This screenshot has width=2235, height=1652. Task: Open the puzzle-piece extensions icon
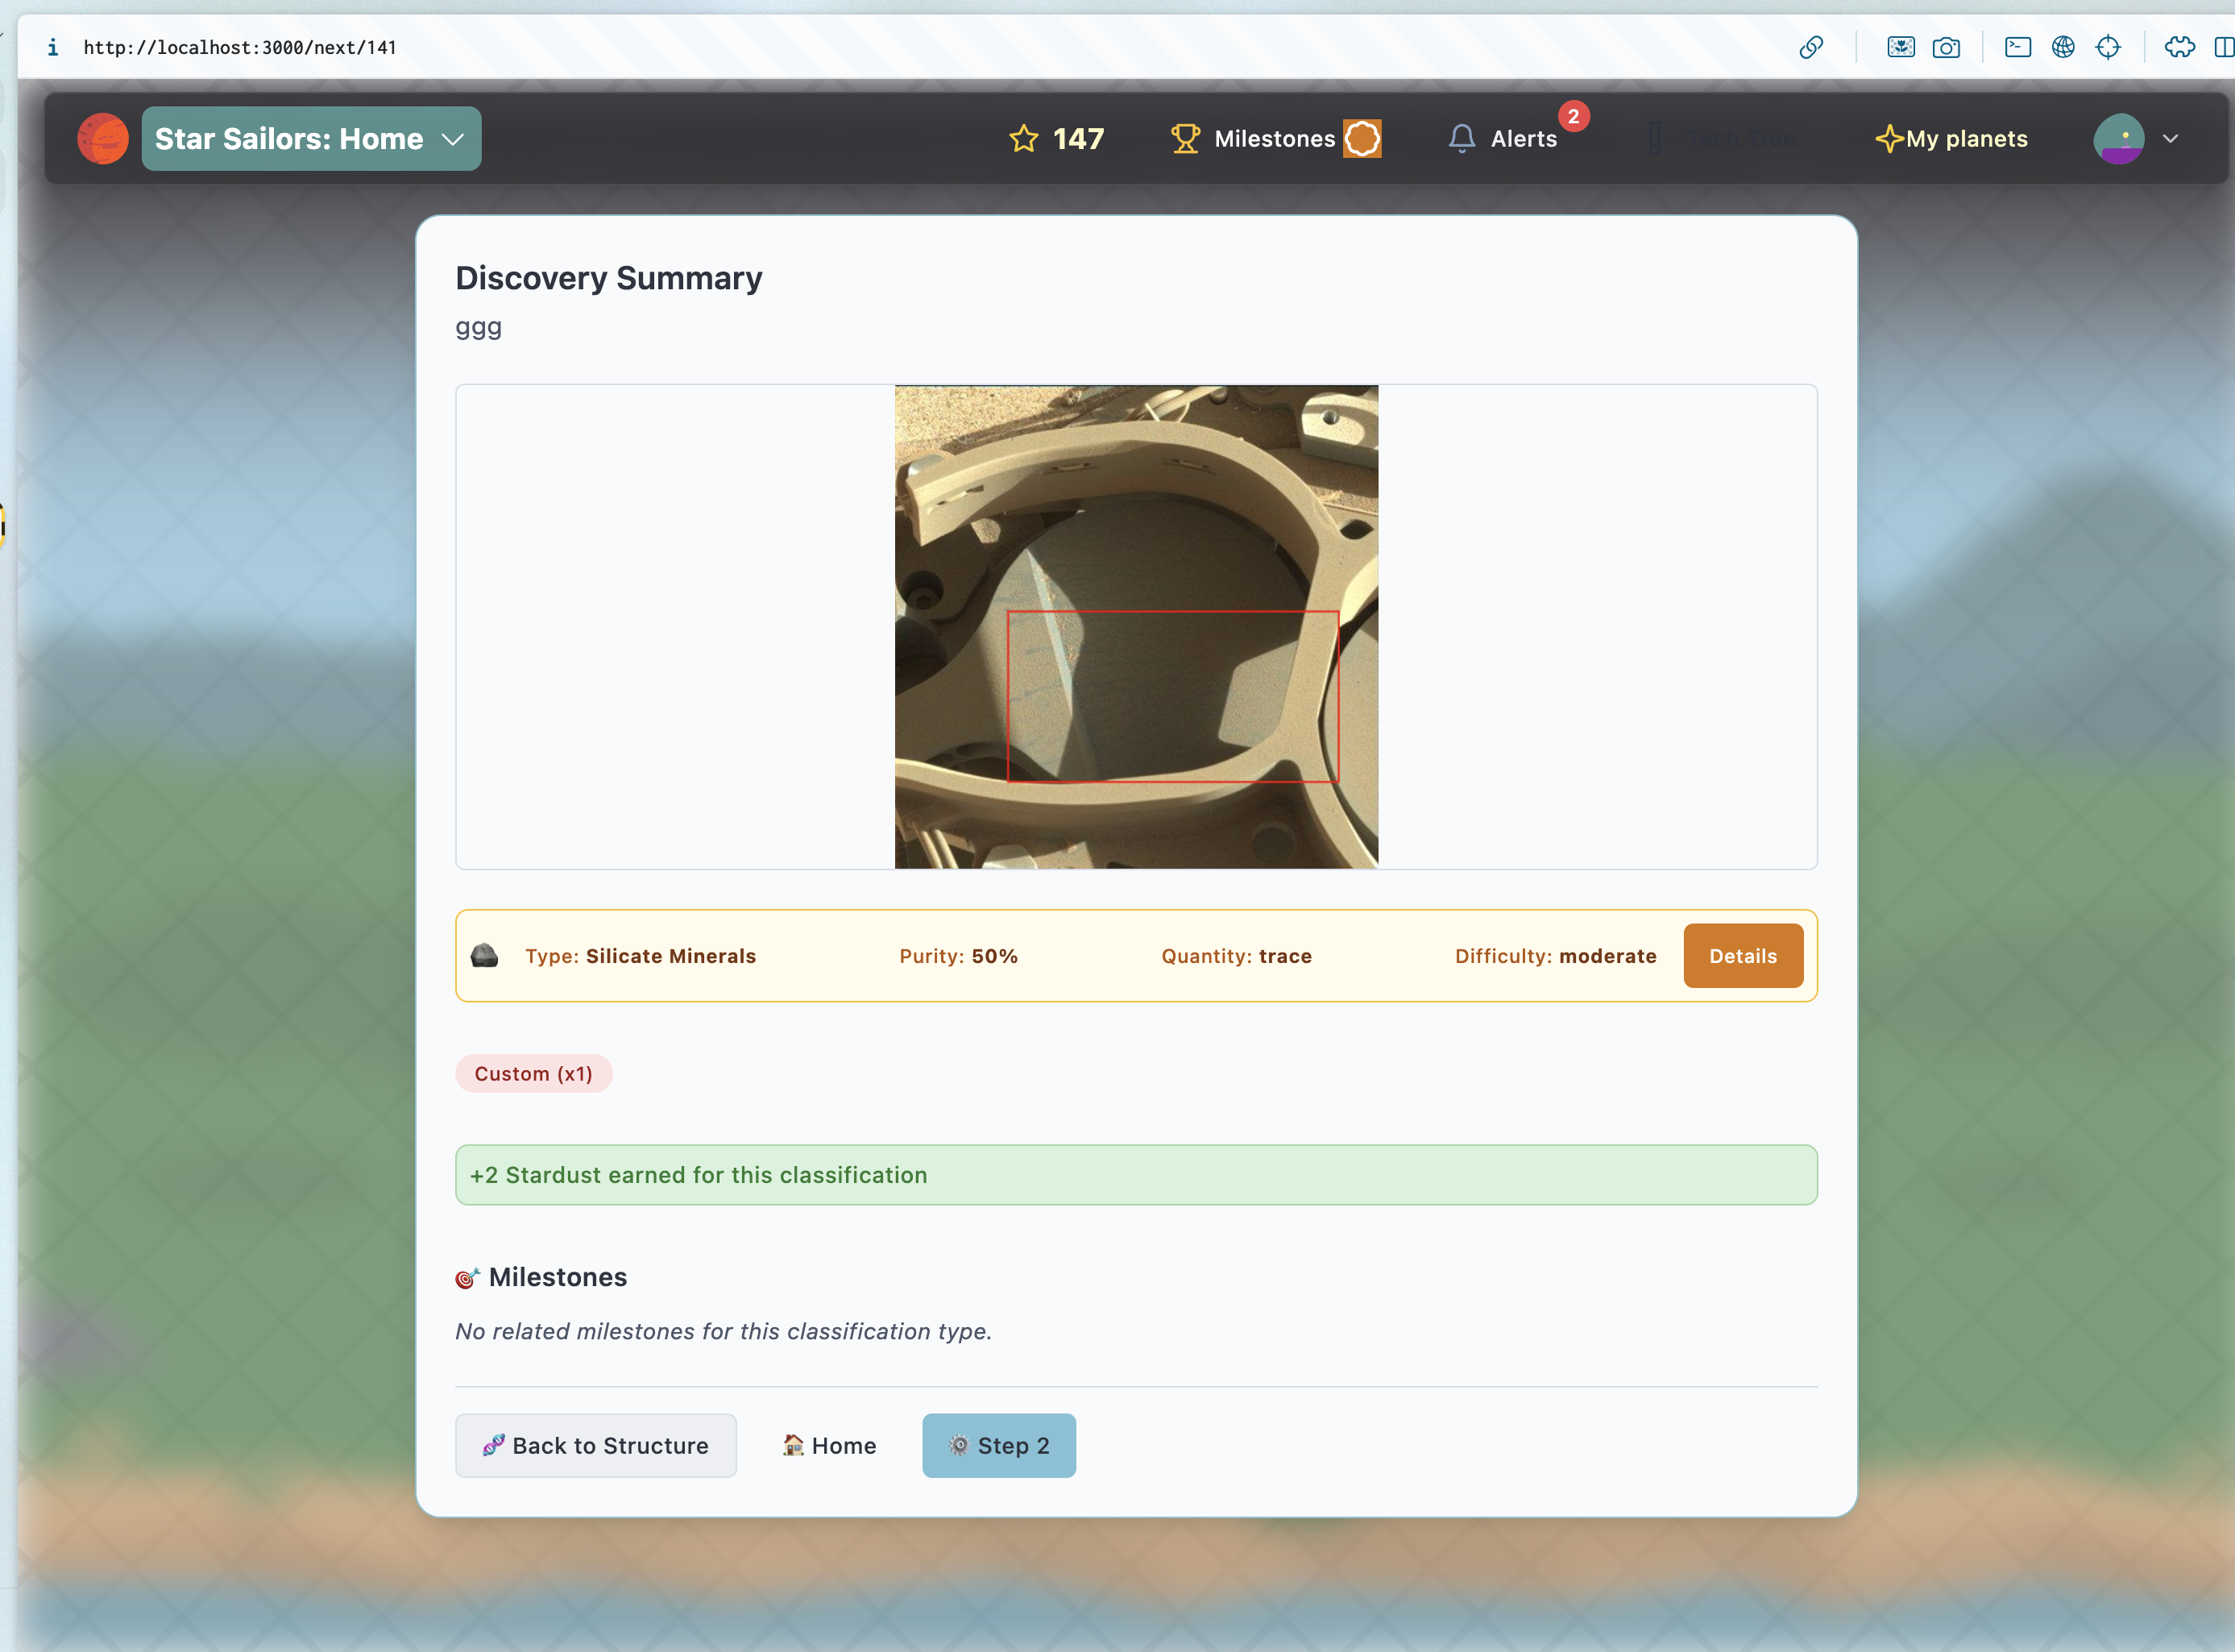point(2179,47)
